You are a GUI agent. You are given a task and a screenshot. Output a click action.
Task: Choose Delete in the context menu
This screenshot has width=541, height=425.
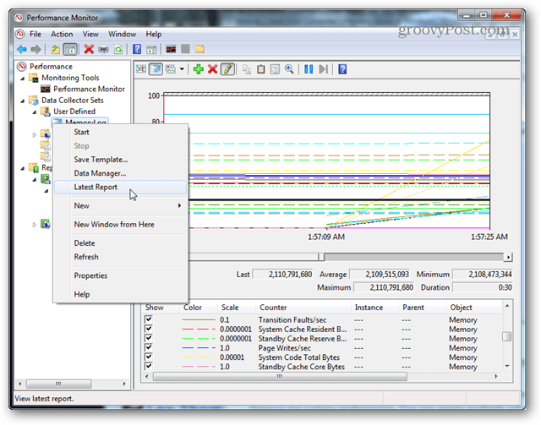click(120, 243)
